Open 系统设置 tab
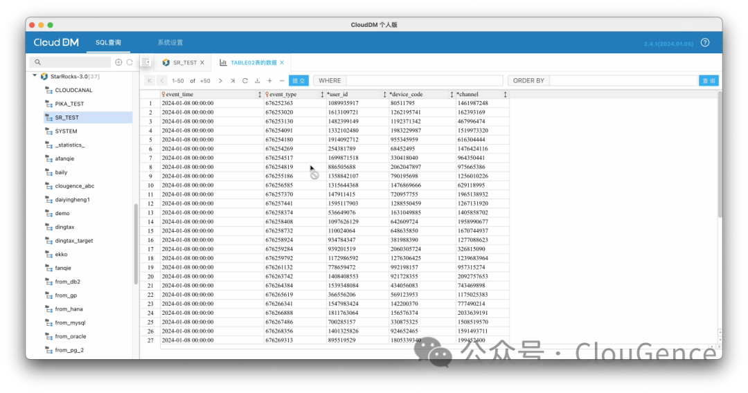Viewport: 748px width, 393px height. [170, 42]
